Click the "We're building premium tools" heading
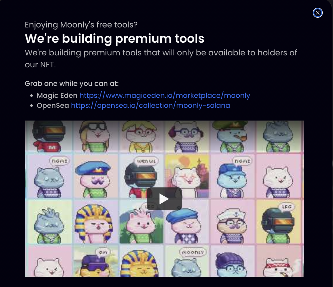Image resolution: width=333 pixels, height=287 pixels. [114, 38]
